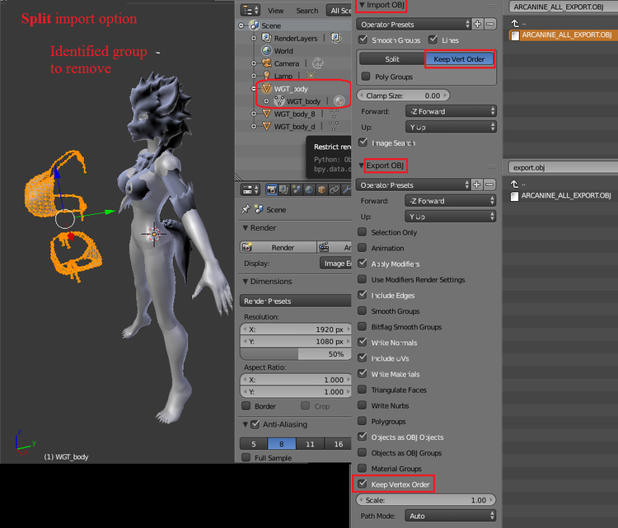This screenshot has height=528, width=618.
Task: Toggle Objects as OBJ Objects checkbox
Action: coord(363,437)
